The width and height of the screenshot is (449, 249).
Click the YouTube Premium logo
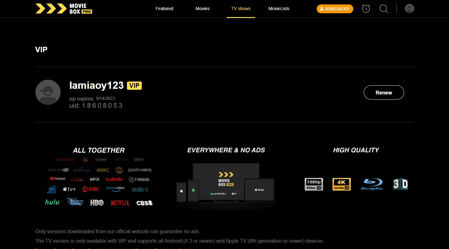click(x=57, y=179)
